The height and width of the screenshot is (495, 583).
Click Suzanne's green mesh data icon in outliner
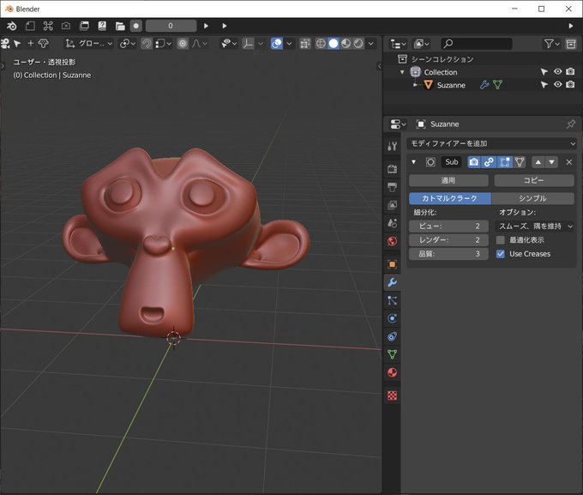(497, 85)
